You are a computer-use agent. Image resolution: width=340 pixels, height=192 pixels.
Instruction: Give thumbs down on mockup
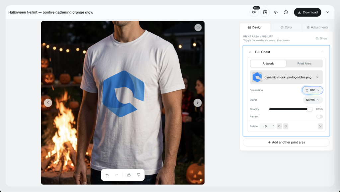[x=138, y=175]
